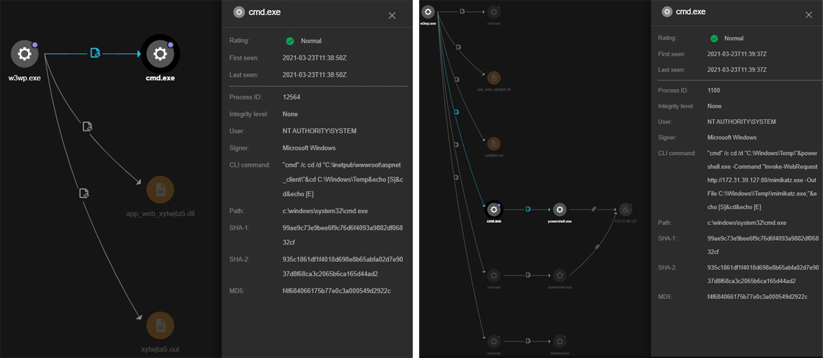The width and height of the screenshot is (823, 358).
Task: Click Microsoft Windows signer in left panel
Action: (310, 147)
